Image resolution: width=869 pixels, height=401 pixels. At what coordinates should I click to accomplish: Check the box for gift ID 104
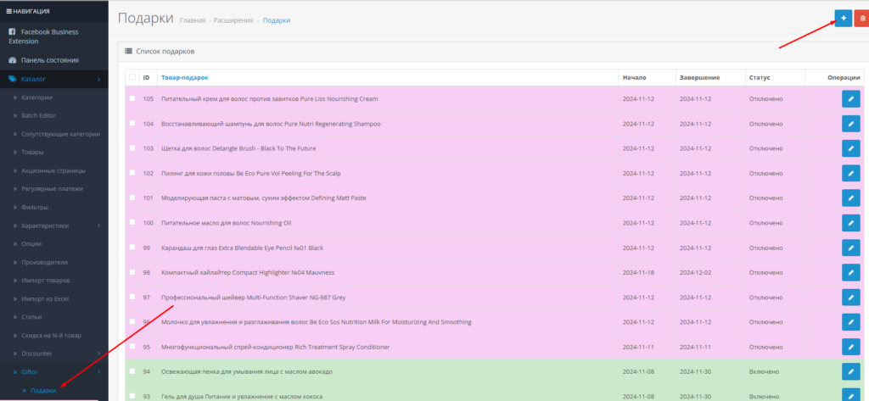[132, 124]
